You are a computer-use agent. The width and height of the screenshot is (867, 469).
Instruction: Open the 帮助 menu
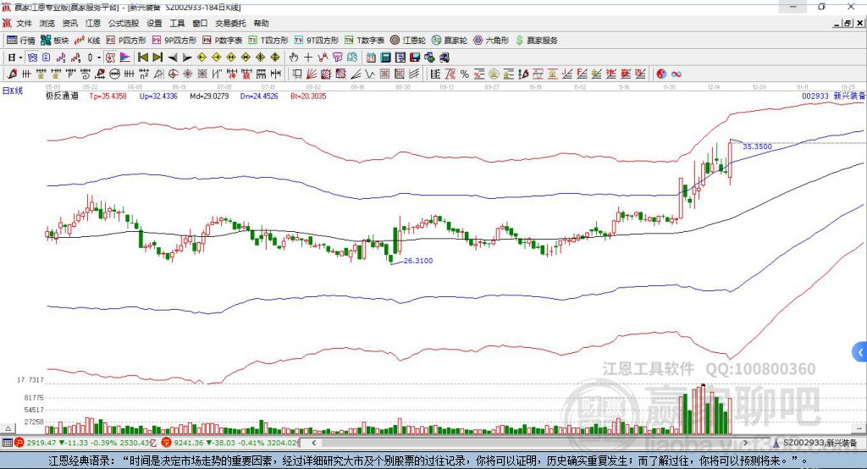pyautogui.click(x=261, y=23)
